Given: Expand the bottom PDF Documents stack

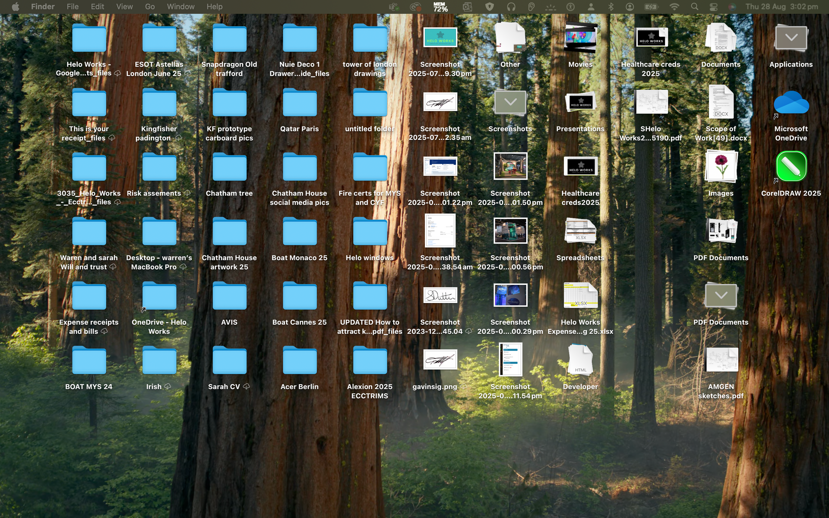Looking at the screenshot, I should (721, 296).
